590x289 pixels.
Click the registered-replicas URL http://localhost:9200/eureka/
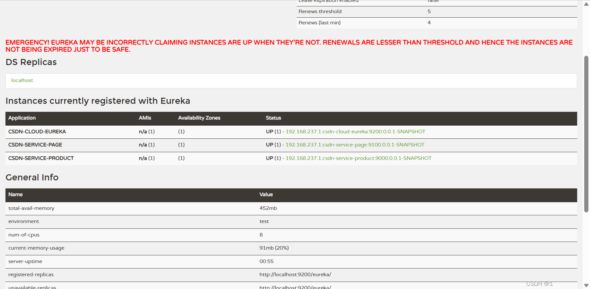point(295,274)
